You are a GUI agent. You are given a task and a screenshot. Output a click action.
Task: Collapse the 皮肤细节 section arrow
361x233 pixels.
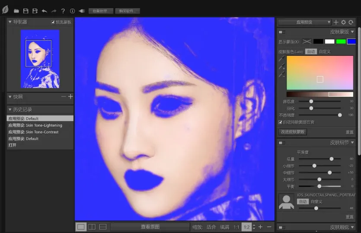352,143
